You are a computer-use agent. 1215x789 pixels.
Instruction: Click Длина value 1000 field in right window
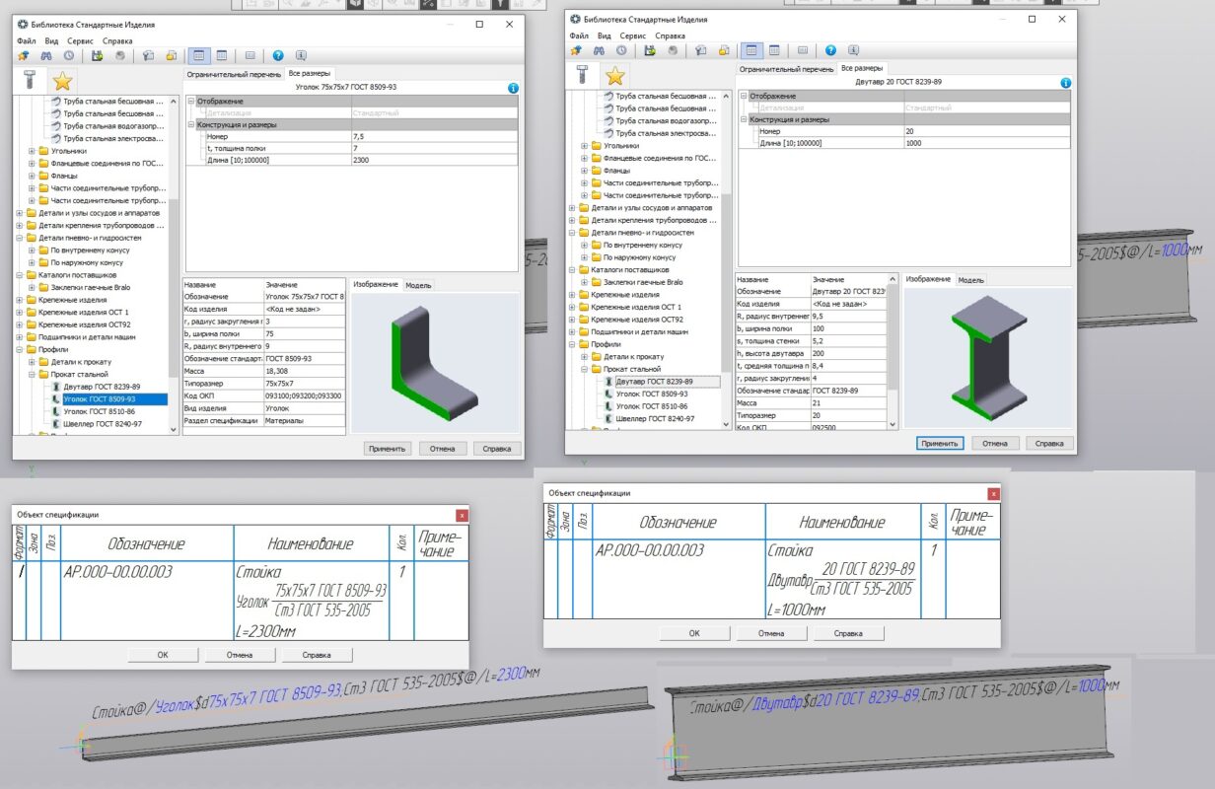[986, 143]
